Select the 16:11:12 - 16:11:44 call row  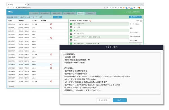[x=34, y=71]
